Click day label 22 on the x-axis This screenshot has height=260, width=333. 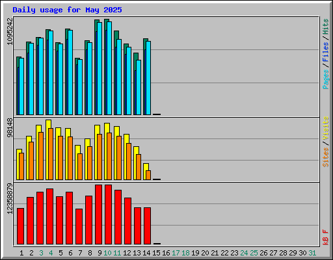tap(224, 253)
